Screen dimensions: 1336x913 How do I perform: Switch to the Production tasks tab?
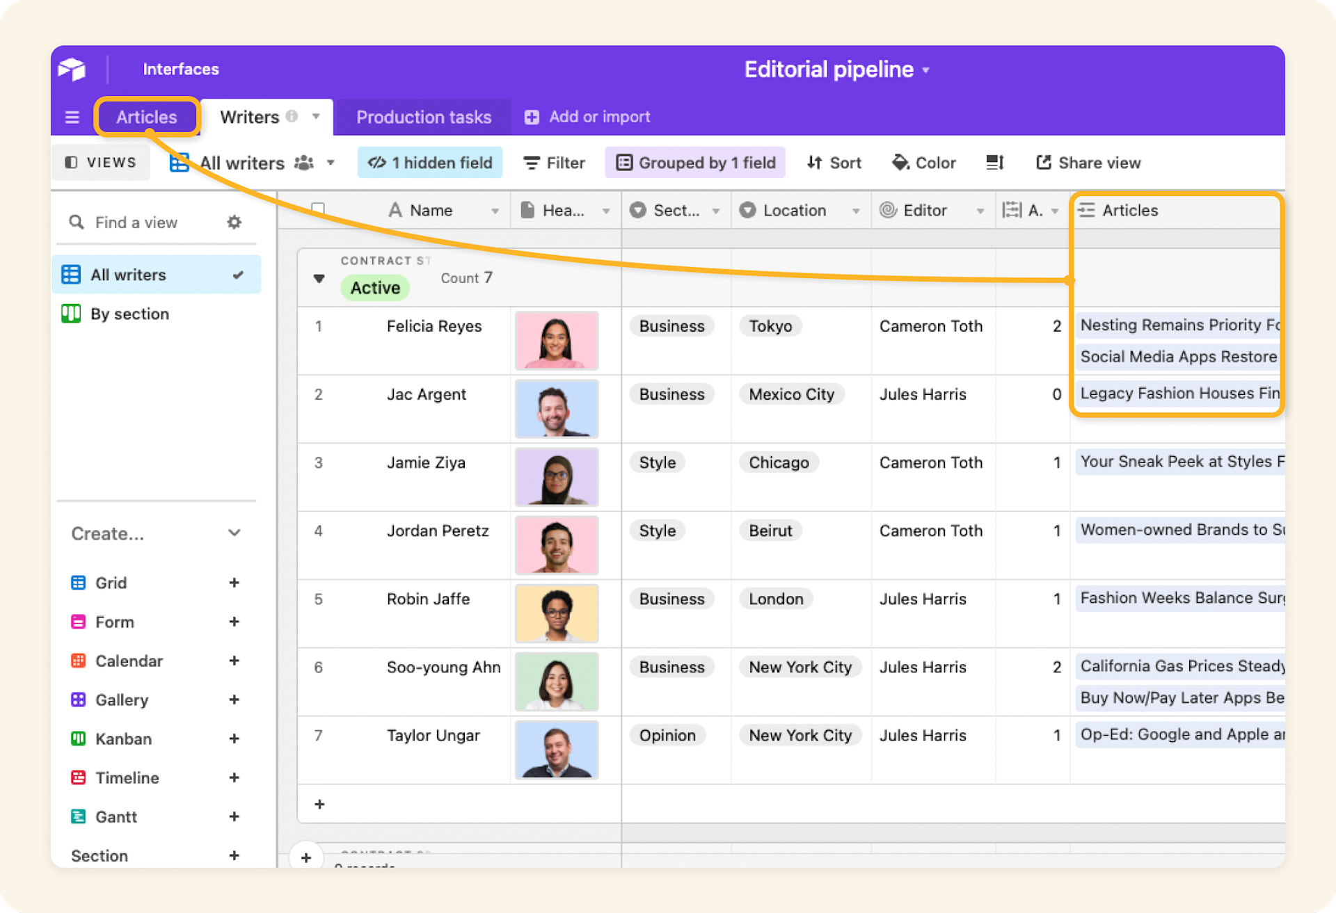coord(423,117)
